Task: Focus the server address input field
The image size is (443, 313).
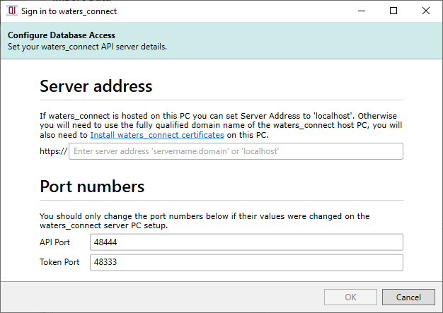Action: [x=236, y=151]
